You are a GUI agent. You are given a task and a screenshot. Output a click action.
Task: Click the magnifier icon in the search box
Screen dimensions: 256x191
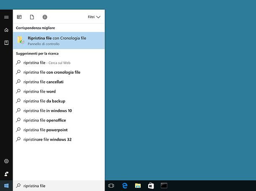tap(18, 186)
